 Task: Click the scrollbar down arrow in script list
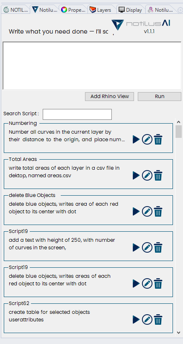click(179, 333)
